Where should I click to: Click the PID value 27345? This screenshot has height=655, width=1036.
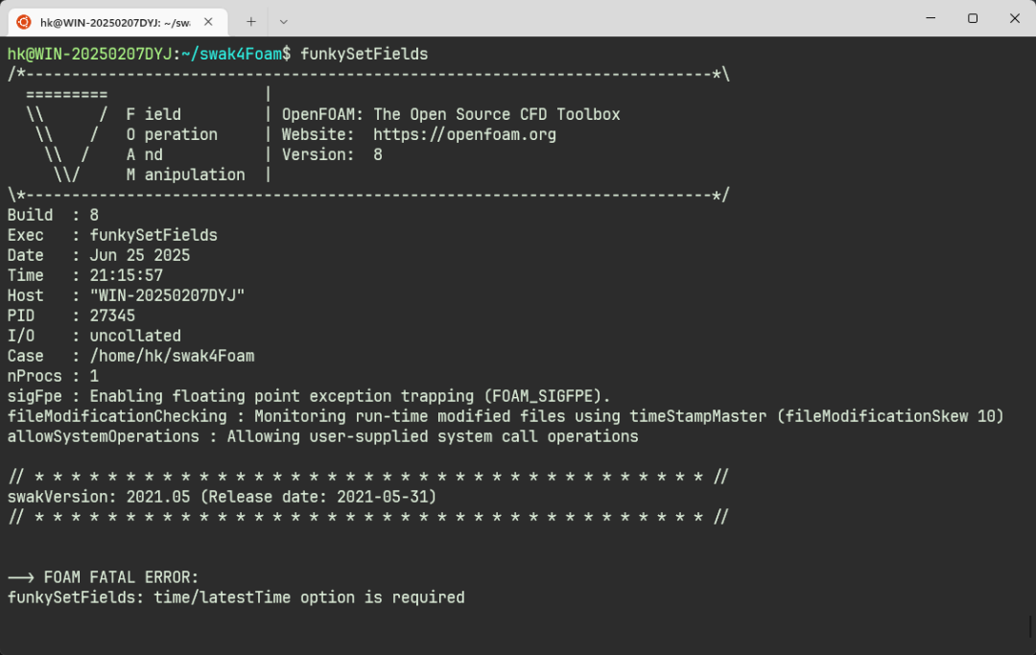pyautogui.click(x=112, y=316)
